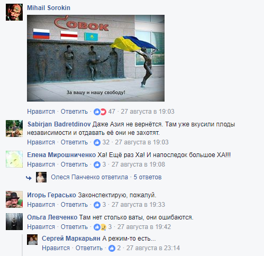
Task: Open Елена Мирошниченко's avatar thumbnail
Action: (x=14, y=159)
